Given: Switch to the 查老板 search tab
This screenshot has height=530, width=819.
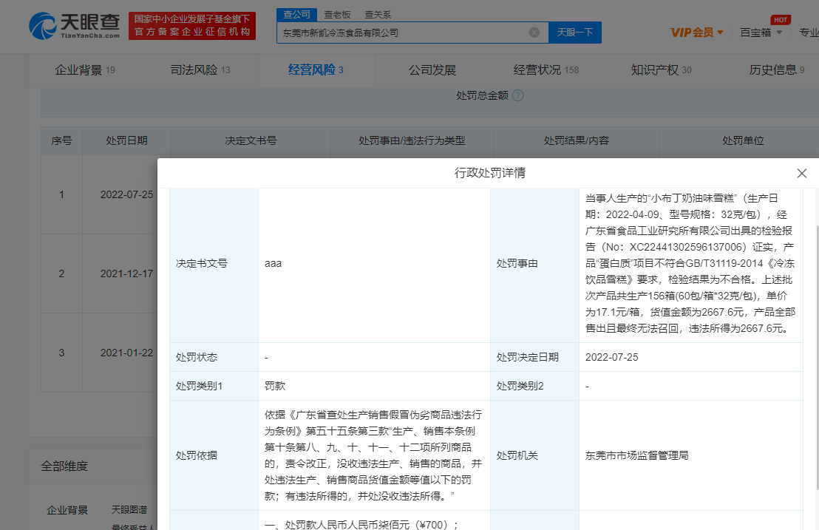Looking at the screenshot, I should pos(337,15).
